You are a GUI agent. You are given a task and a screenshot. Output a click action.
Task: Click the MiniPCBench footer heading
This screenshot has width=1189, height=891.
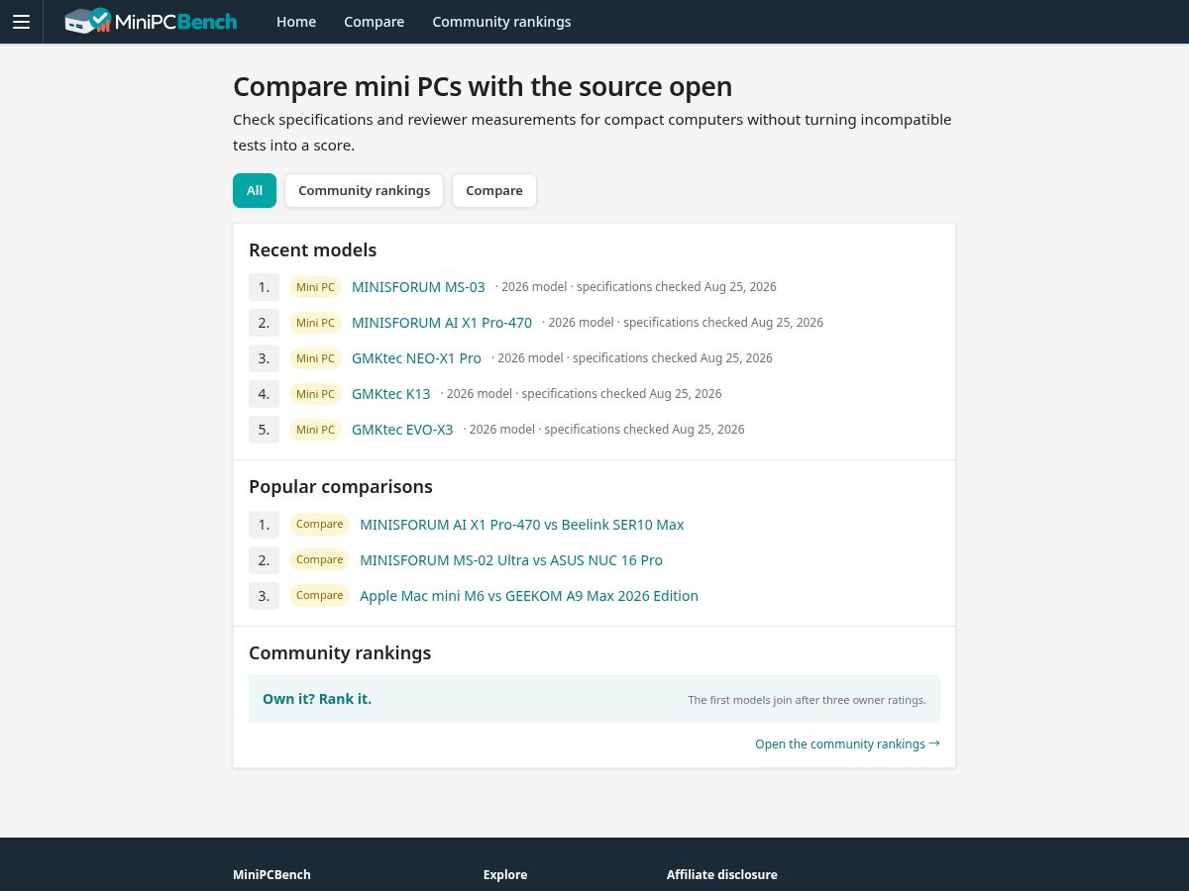[x=271, y=874]
